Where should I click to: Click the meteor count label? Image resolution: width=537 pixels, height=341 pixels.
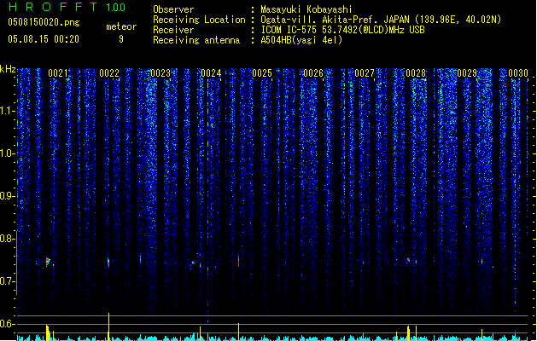(121, 26)
